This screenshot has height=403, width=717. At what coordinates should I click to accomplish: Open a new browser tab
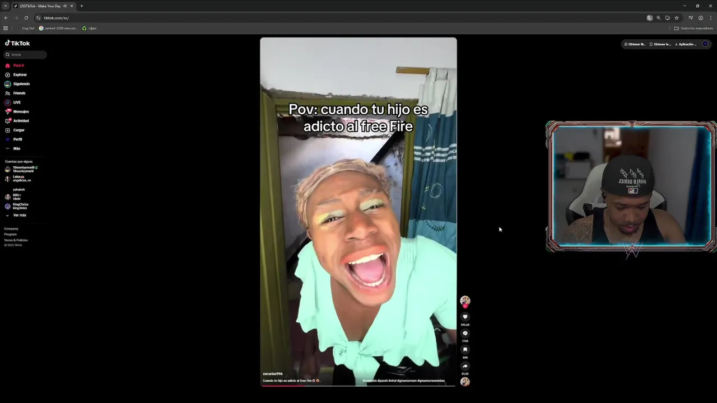click(82, 6)
